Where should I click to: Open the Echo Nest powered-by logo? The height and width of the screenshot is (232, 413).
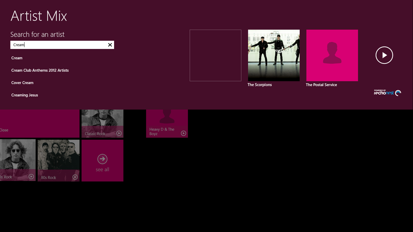point(387,92)
